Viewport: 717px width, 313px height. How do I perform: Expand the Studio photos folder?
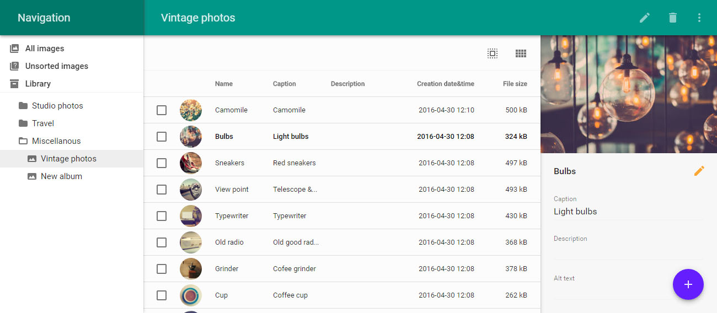[23, 106]
